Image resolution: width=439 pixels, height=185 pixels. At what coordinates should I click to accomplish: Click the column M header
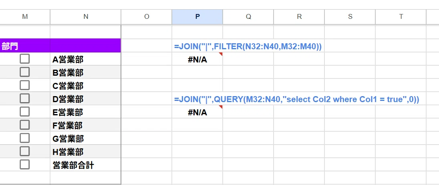(x=25, y=17)
